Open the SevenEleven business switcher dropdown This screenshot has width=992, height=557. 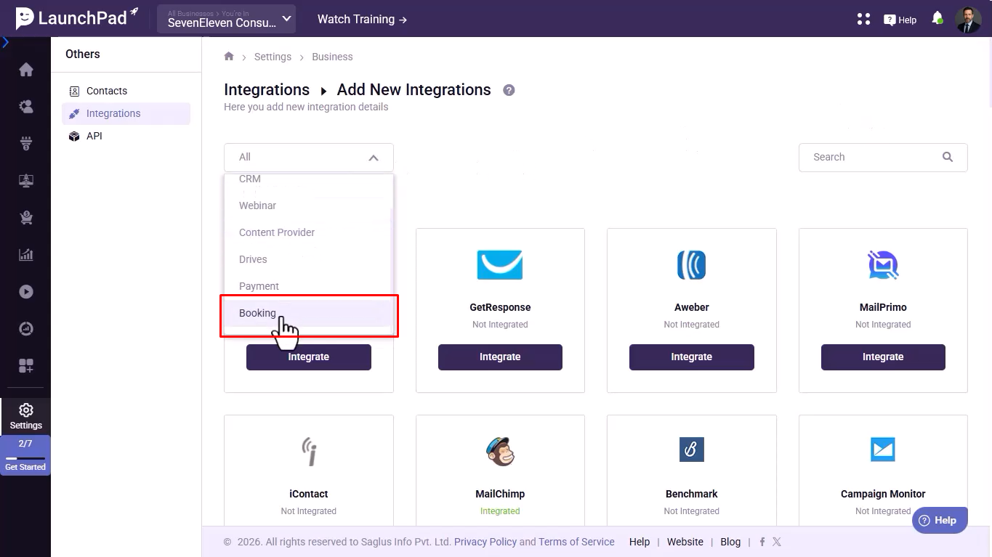[227, 20]
